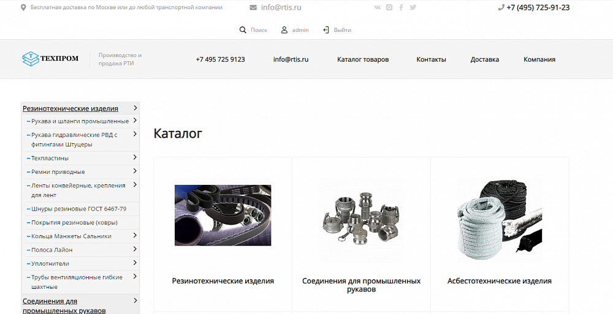613x314 pixels.
Task: Expand Кольца Манжеты Сальники chevron
Action: coord(135,236)
